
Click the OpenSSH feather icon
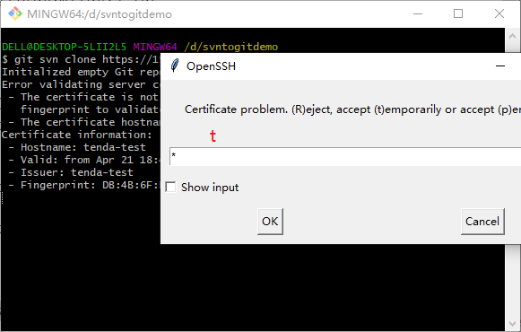click(x=175, y=66)
